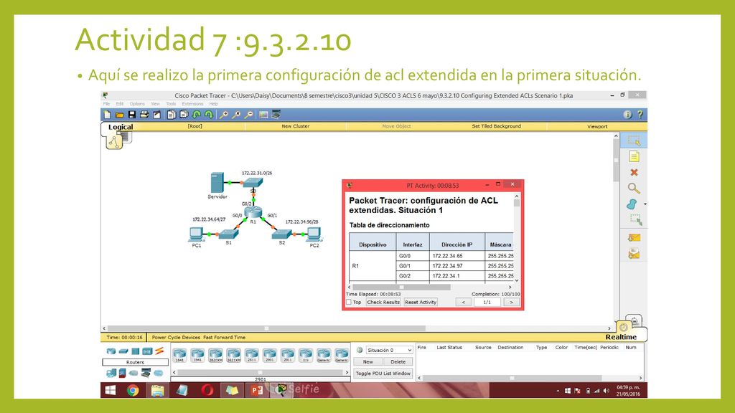Redo the action with the green arrow
Viewport: 735px width, 413px height.
pyautogui.click(x=209, y=115)
